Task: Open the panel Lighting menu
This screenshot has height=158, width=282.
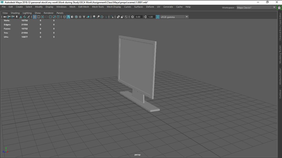Action: pyautogui.click(x=27, y=13)
